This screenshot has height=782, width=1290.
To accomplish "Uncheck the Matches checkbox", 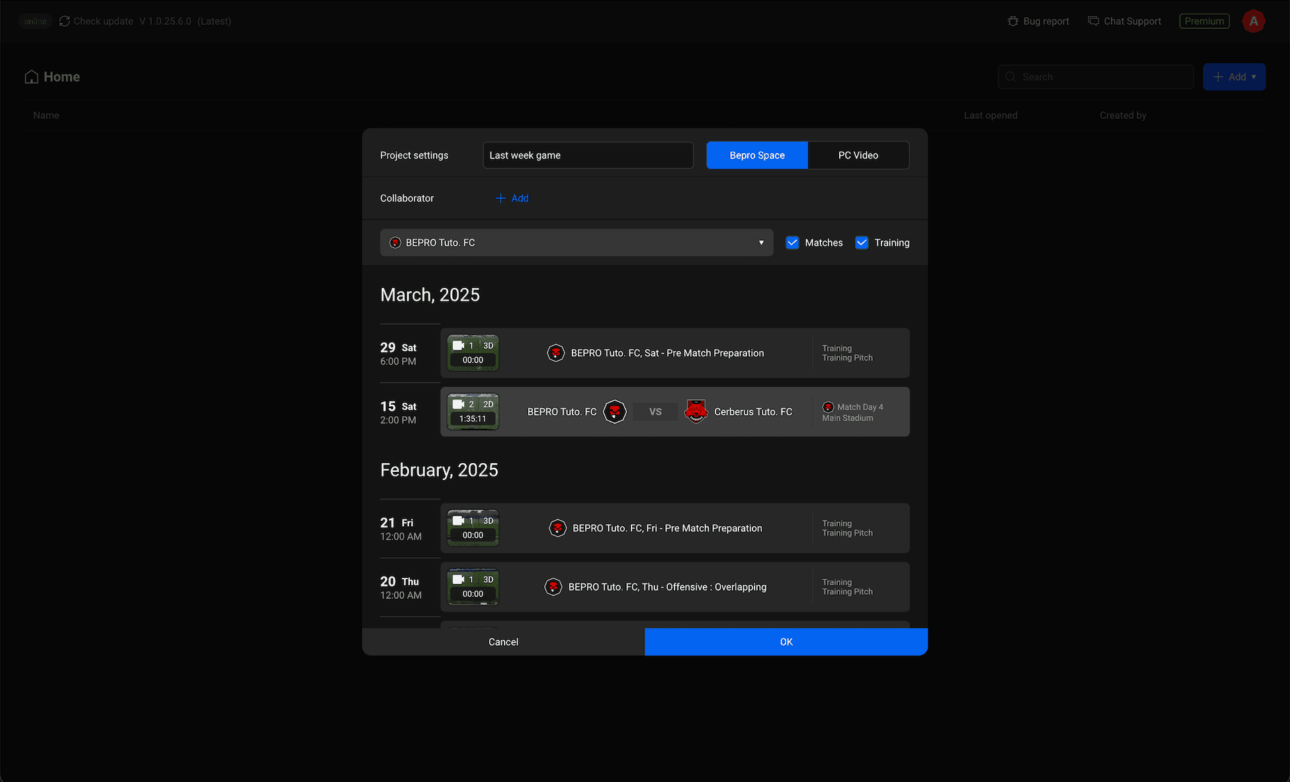I will tap(793, 243).
